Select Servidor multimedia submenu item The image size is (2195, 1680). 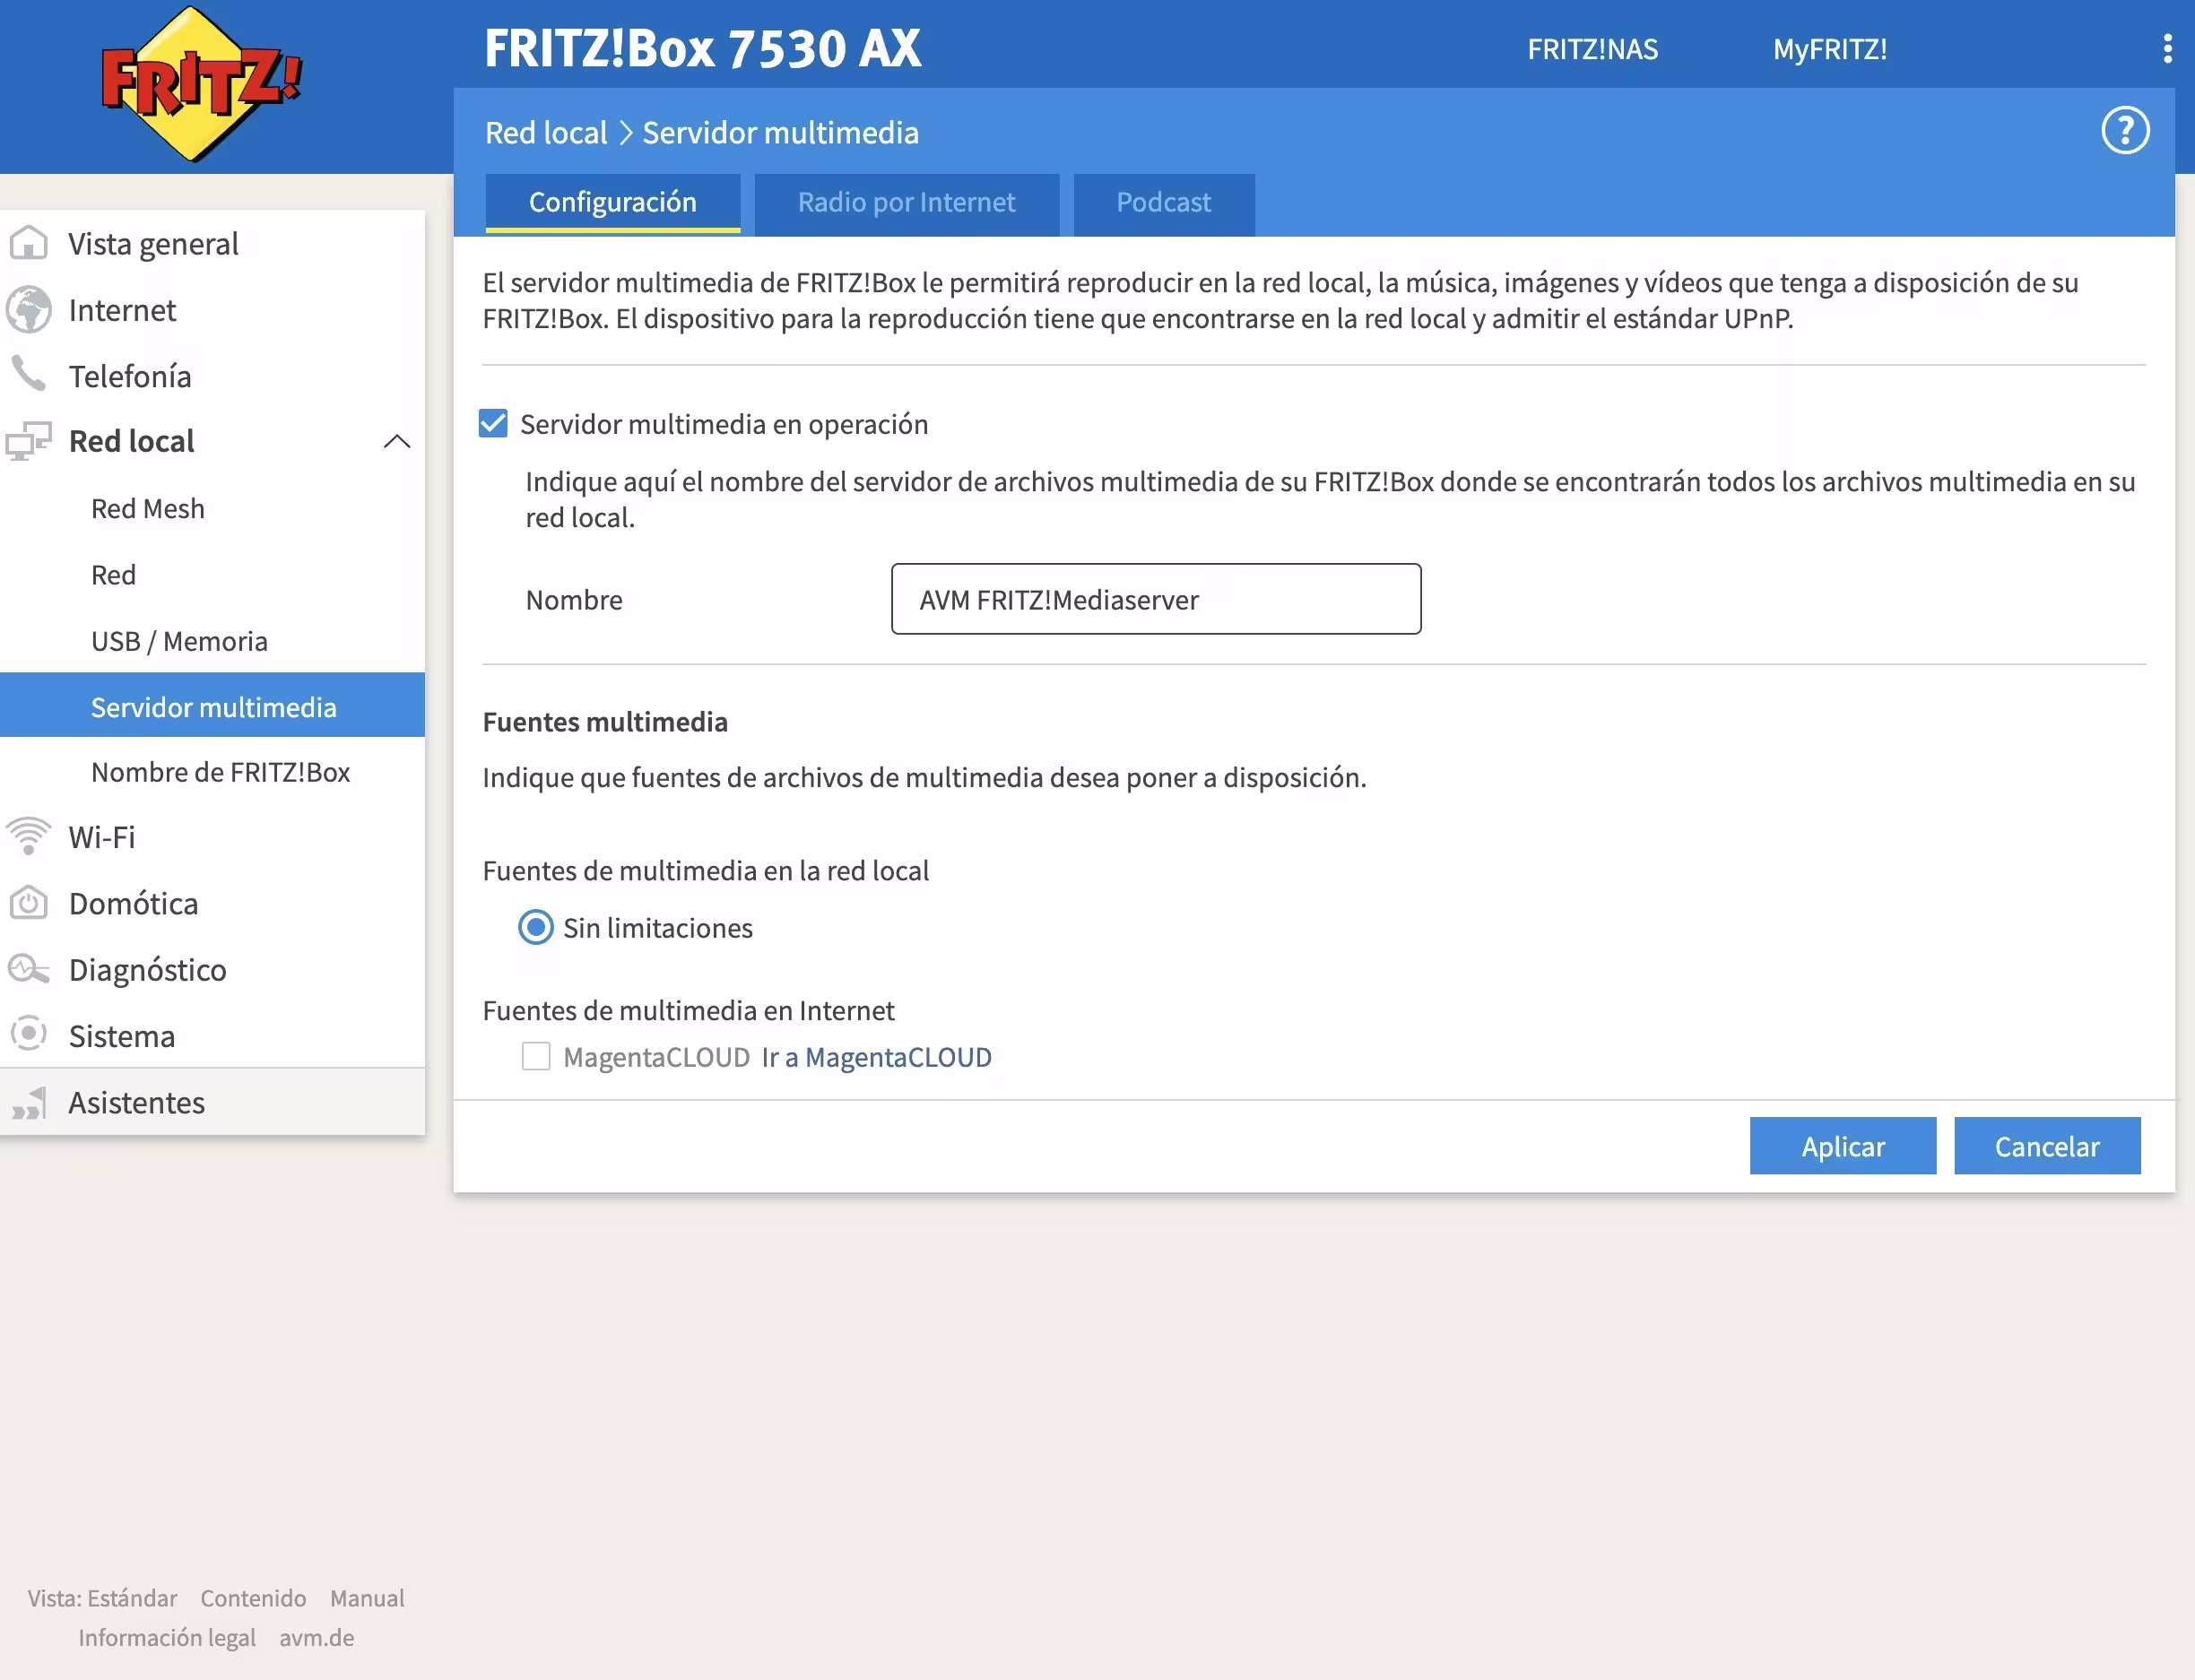click(x=212, y=706)
